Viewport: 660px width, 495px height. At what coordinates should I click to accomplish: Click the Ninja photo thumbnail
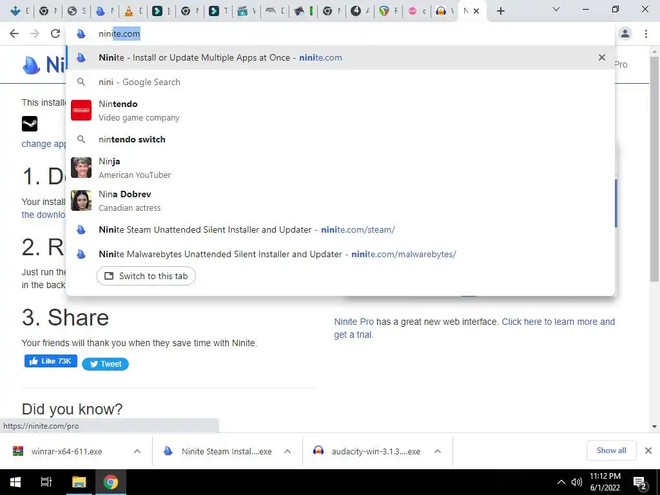tap(81, 168)
